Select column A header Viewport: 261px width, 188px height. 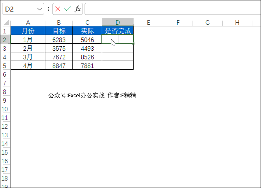(x=28, y=22)
